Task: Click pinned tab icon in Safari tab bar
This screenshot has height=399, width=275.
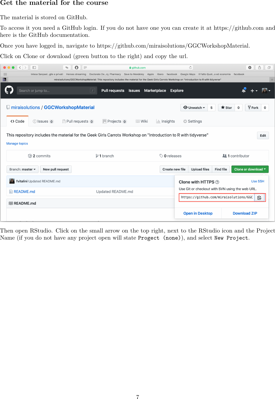Action: coord(4,80)
